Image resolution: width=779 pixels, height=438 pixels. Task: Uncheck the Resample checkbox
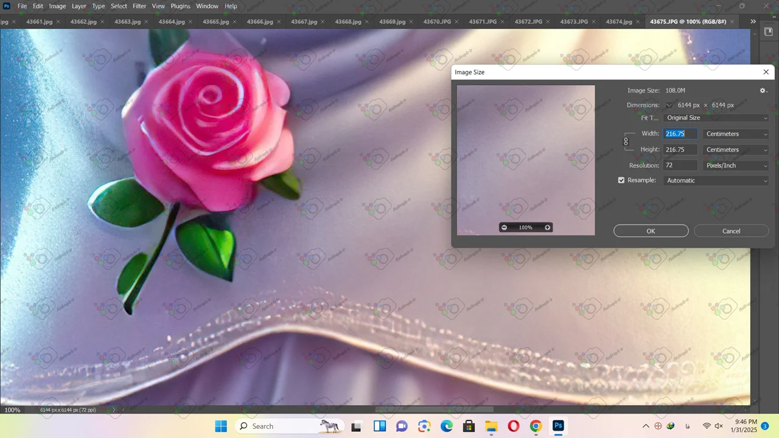[621, 181]
